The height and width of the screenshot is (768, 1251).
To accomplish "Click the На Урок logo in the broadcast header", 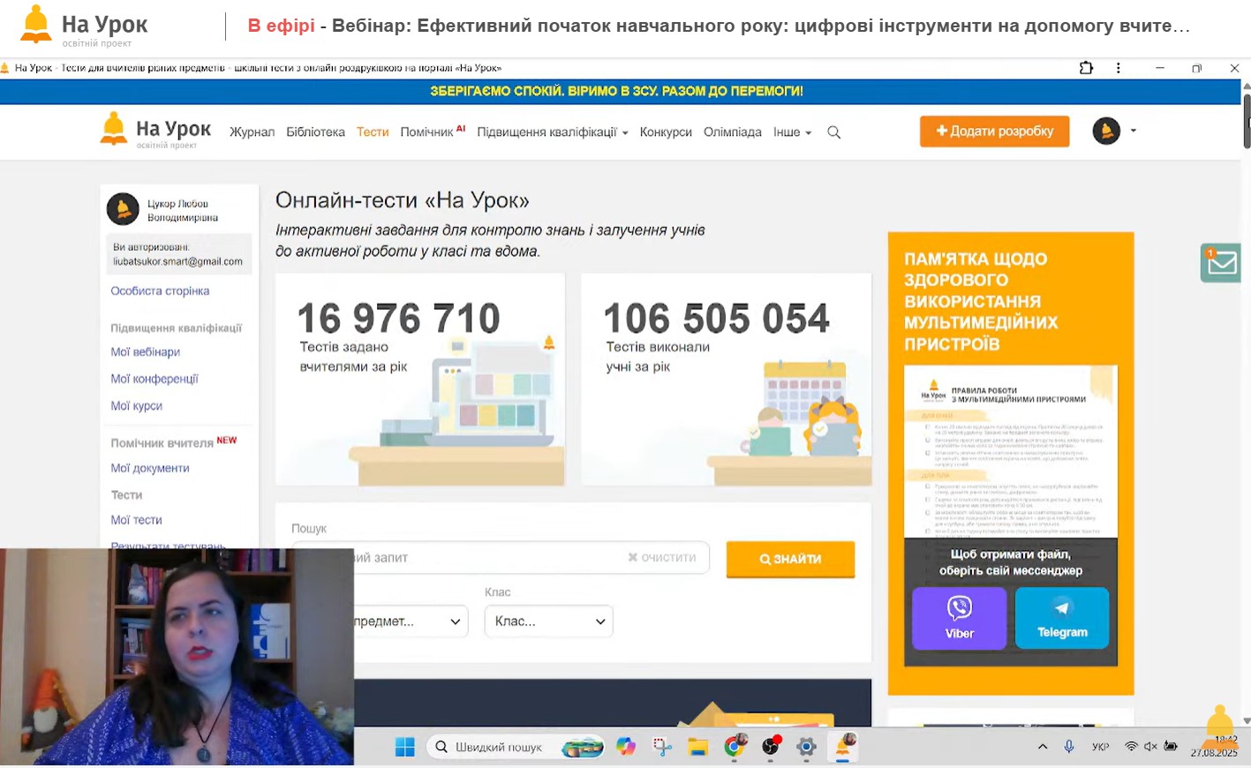I will (x=84, y=26).
